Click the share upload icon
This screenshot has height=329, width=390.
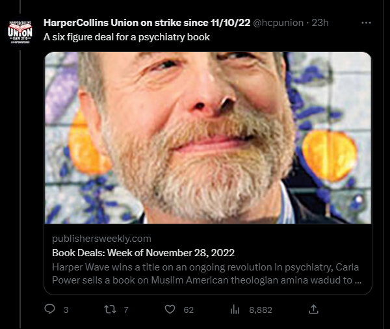(313, 309)
